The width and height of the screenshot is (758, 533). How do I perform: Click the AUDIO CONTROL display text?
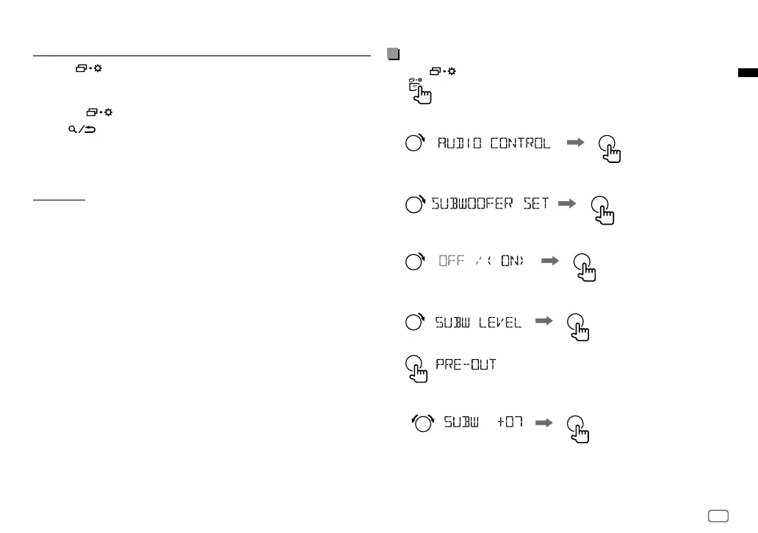click(494, 143)
